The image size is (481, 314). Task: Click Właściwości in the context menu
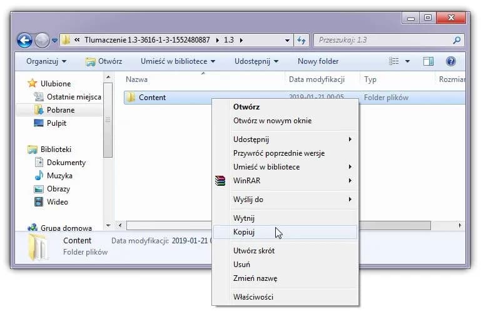tap(253, 297)
